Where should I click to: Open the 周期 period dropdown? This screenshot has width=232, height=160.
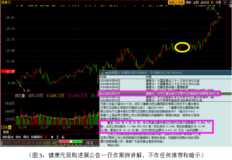(188, 2)
